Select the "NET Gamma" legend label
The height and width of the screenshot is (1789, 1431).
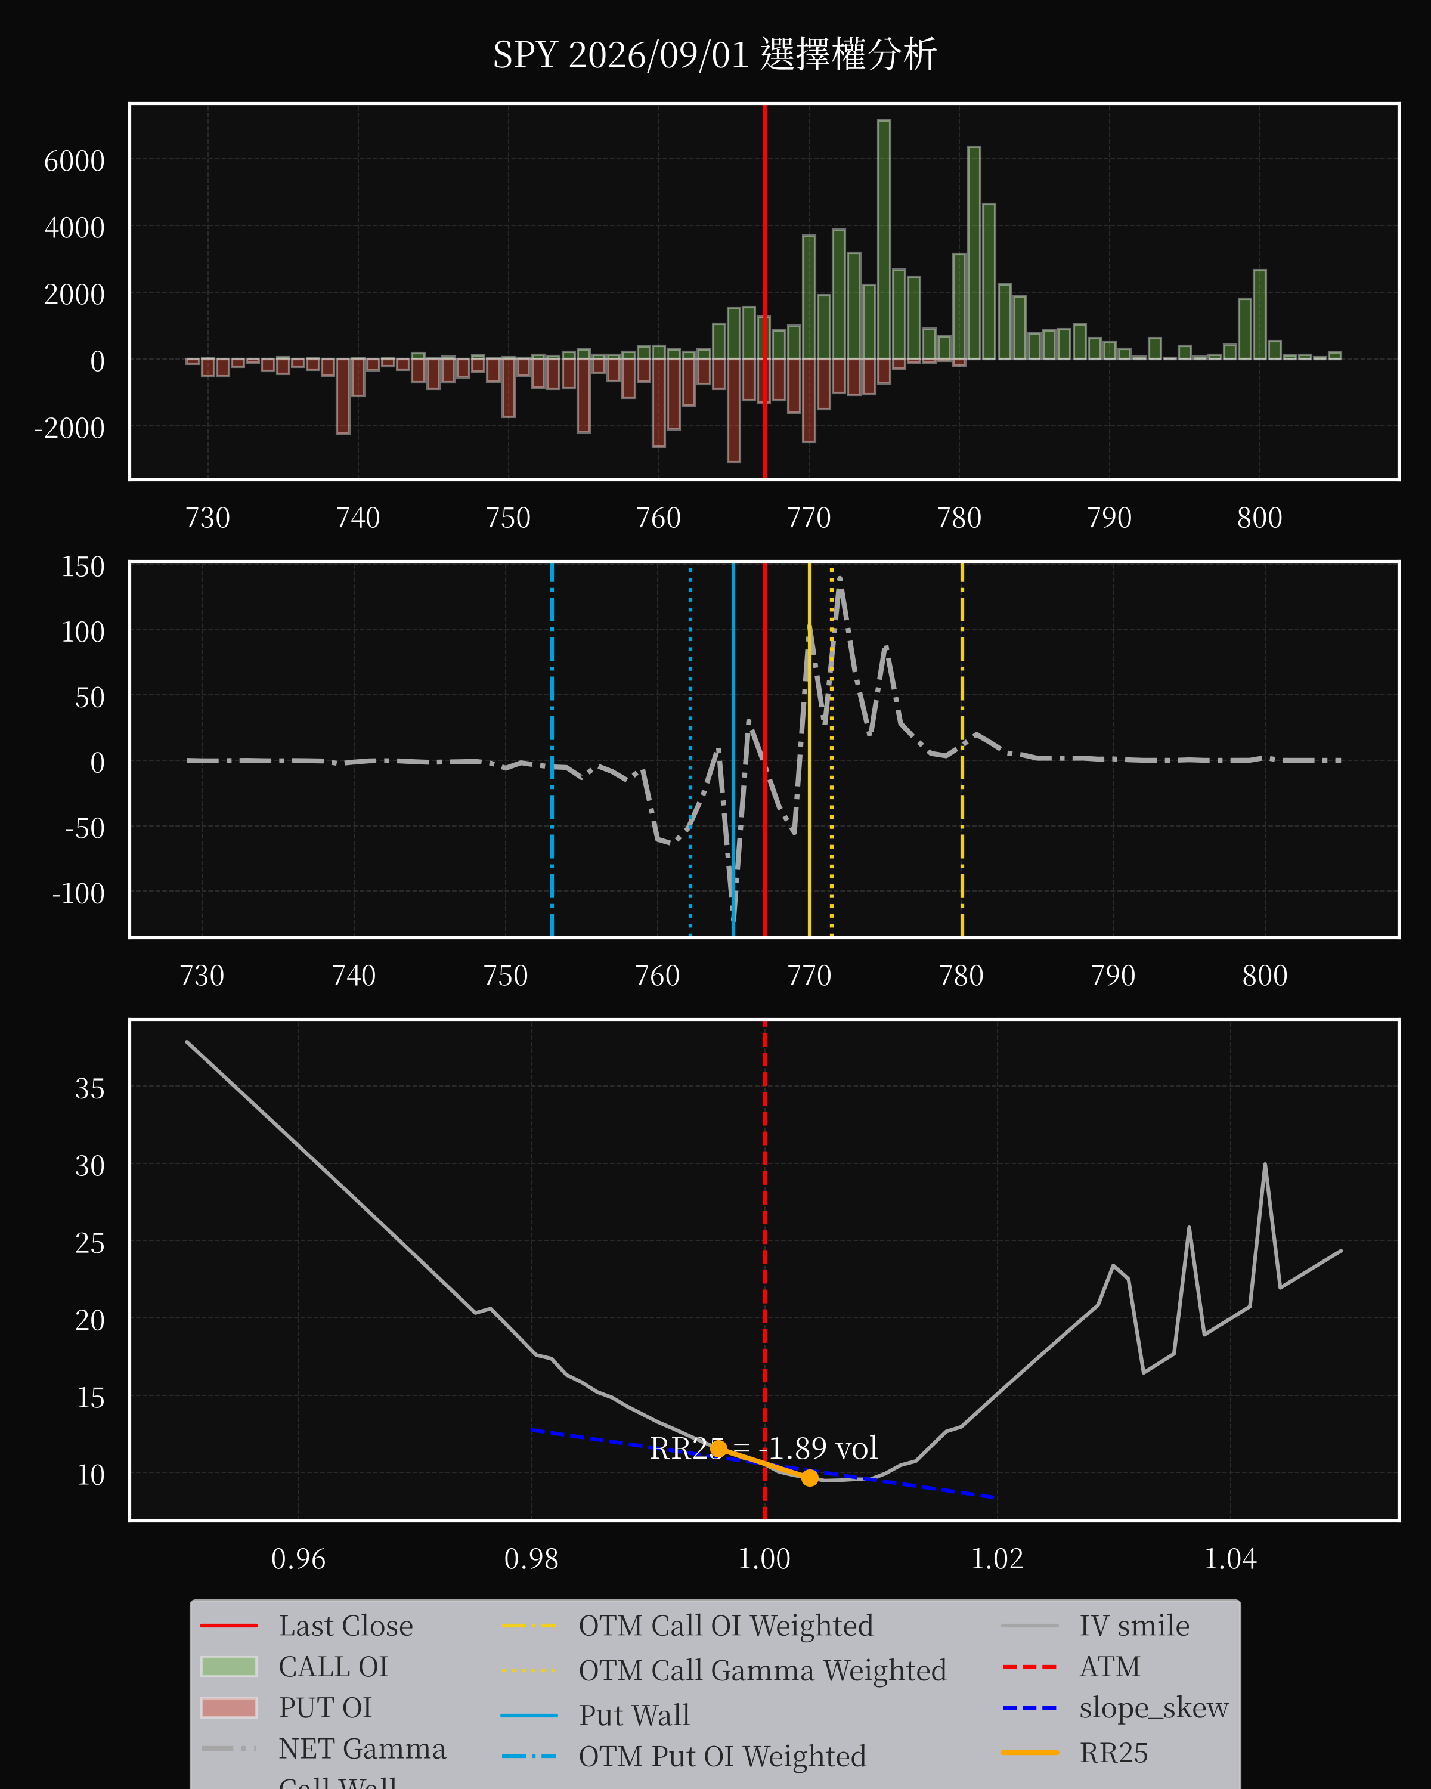[x=362, y=1748]
